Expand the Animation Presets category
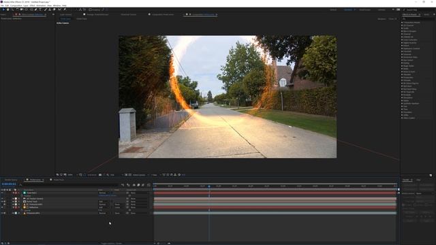This screenshot has height=245, width=436. 402,22
